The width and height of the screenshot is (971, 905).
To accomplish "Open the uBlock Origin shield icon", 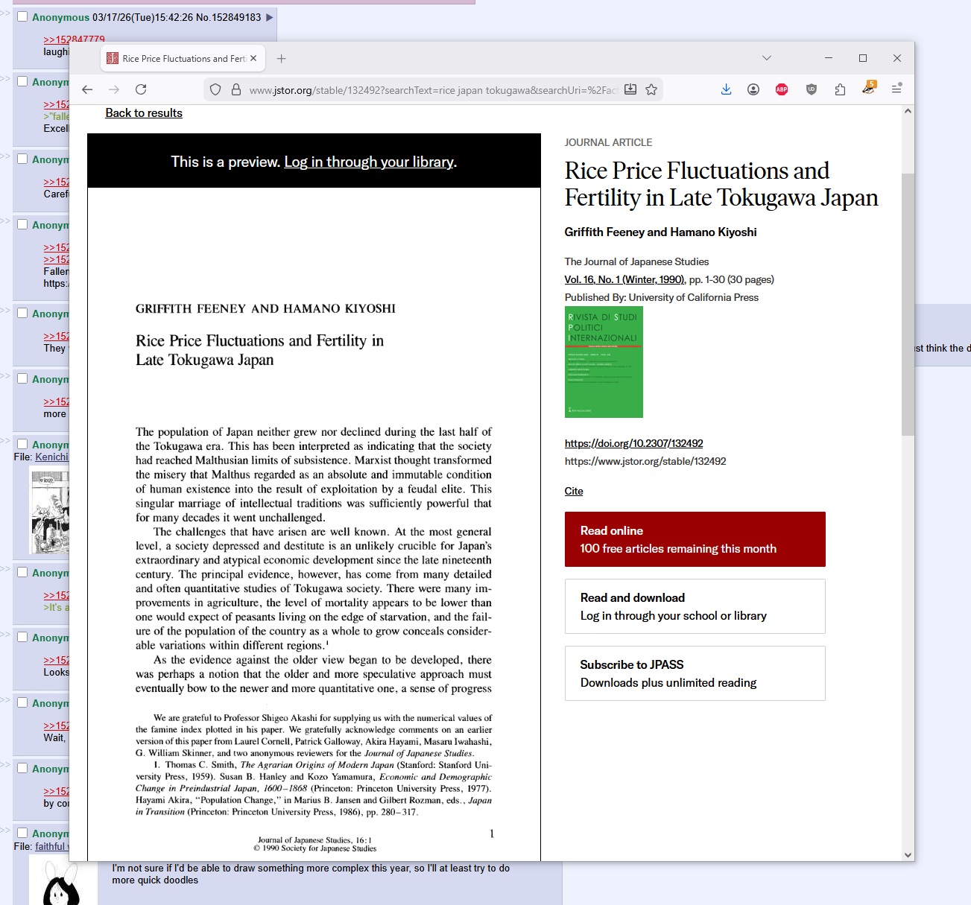I will tap(812, 89).
